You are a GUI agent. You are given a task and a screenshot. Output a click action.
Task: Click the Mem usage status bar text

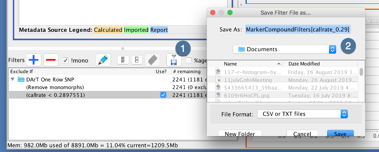coord(92,146)
